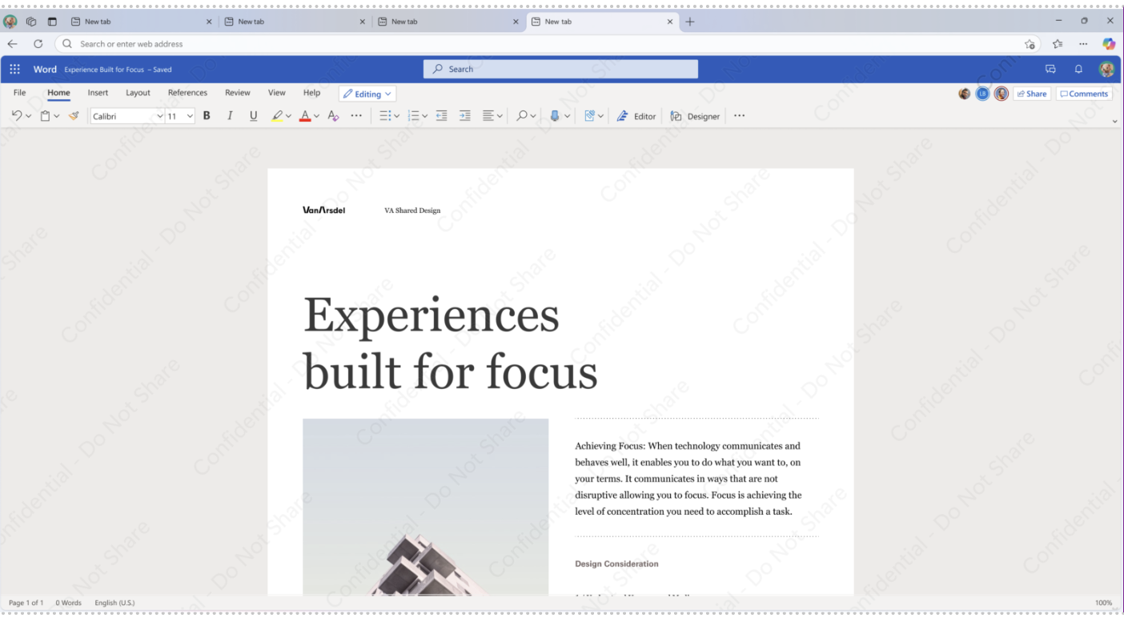Increase the paragraph indent
This screenshot has width=1124, height=618.
tap(465, 116)
